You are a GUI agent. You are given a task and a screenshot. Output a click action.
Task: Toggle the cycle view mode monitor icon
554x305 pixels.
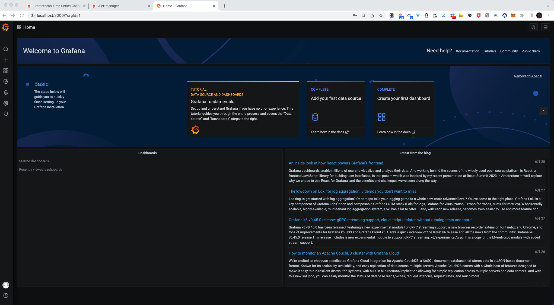click(545, 27)
